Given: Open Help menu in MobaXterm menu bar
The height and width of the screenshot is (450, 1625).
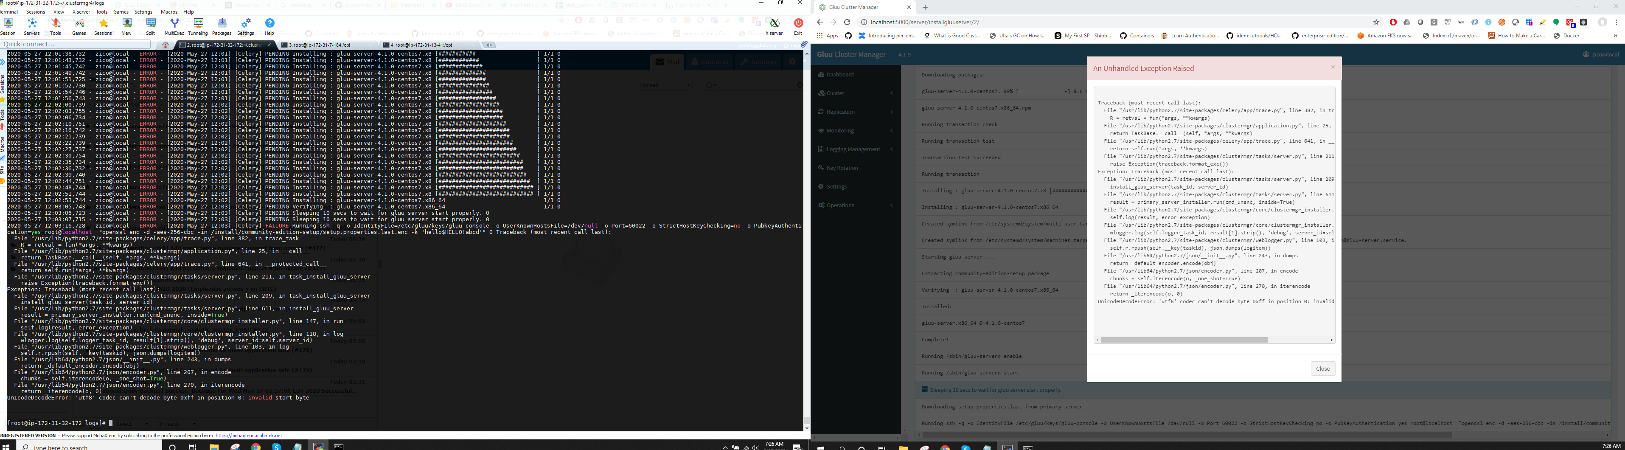Looking at the screenshot, I should 188,12.
